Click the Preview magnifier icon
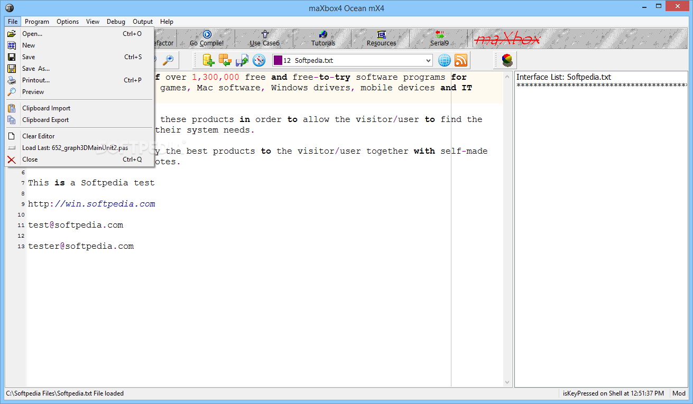The width and height of the screenshot is (693, 404). [12, 92]
